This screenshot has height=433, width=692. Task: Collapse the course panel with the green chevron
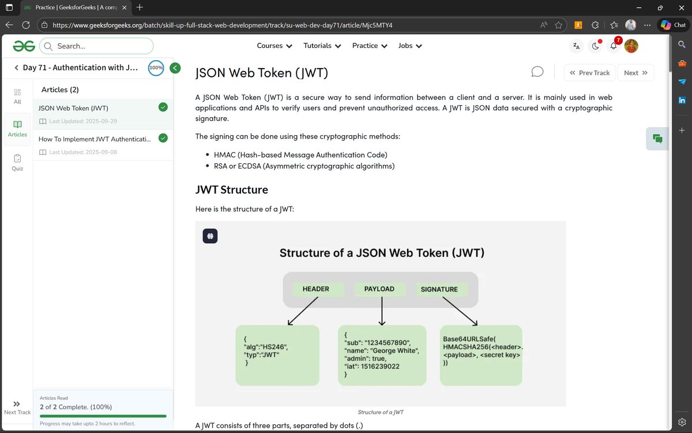click(x=175, y=68)
